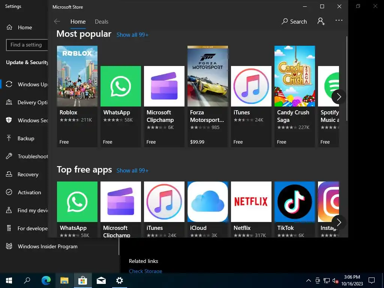Open WhatsApp in Top free apps
The width and height of the screenshot is (384, 288).
(x=77, y=209)
